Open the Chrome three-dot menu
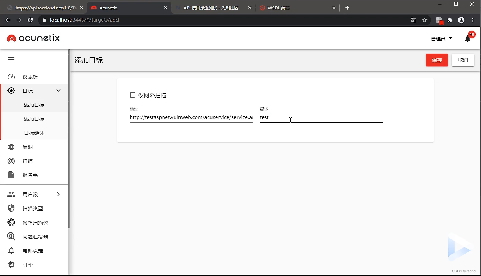The image size is (481, 276). click(473, 20)
